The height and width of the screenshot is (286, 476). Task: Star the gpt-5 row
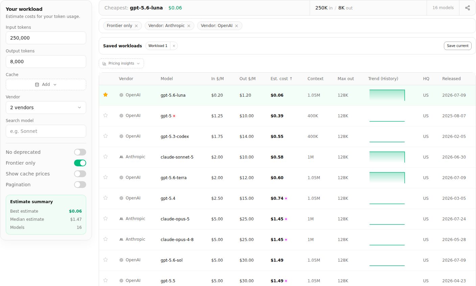pyautogui.click(x=105, y=116)
